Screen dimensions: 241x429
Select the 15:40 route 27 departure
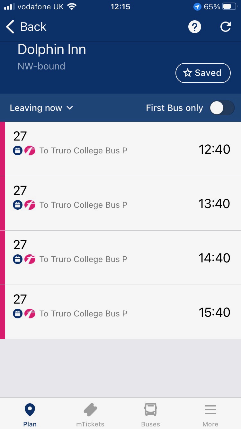122,306
